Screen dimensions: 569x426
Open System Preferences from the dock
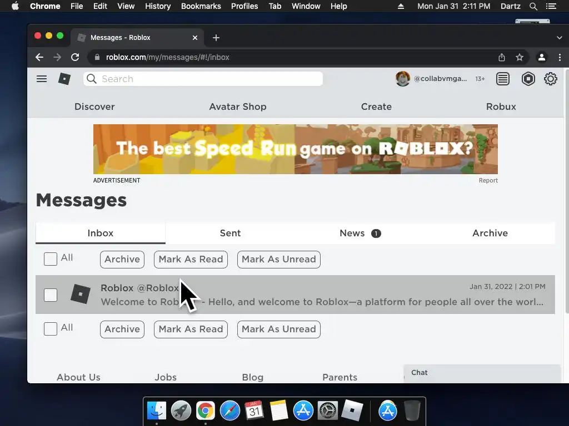pos(328,411)
